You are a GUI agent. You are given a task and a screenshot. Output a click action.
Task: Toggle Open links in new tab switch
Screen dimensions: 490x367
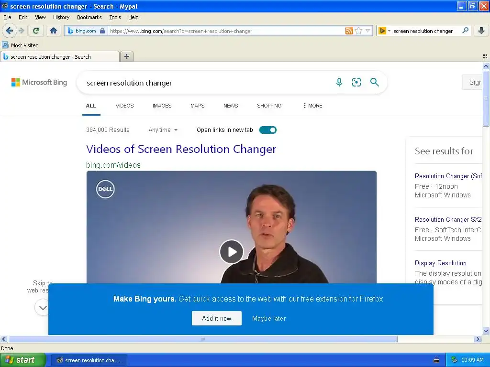(268, 130)
